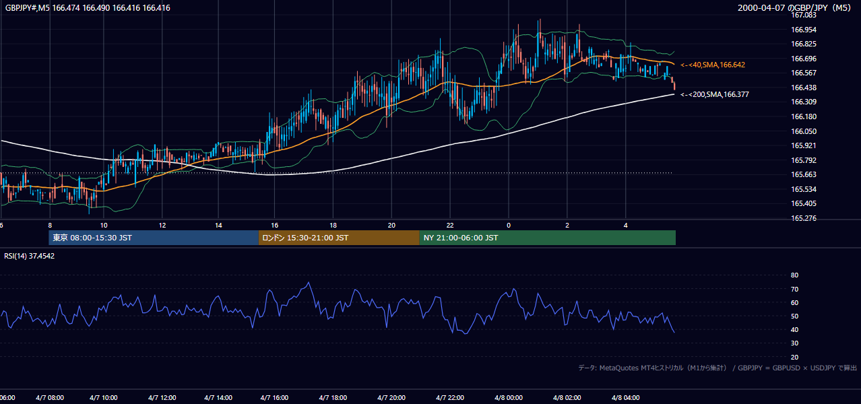Click hour label 22 under price chart
The width and height of the screenshot is (861, 404).
tap(450, 225)
